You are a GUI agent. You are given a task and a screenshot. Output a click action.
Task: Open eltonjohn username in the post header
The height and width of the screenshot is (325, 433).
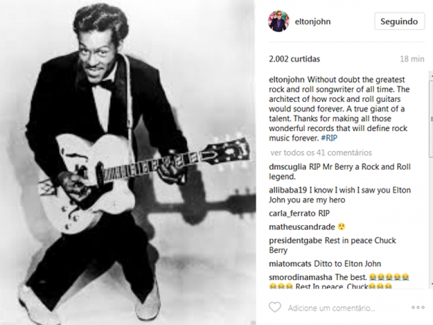coord(313,22)
